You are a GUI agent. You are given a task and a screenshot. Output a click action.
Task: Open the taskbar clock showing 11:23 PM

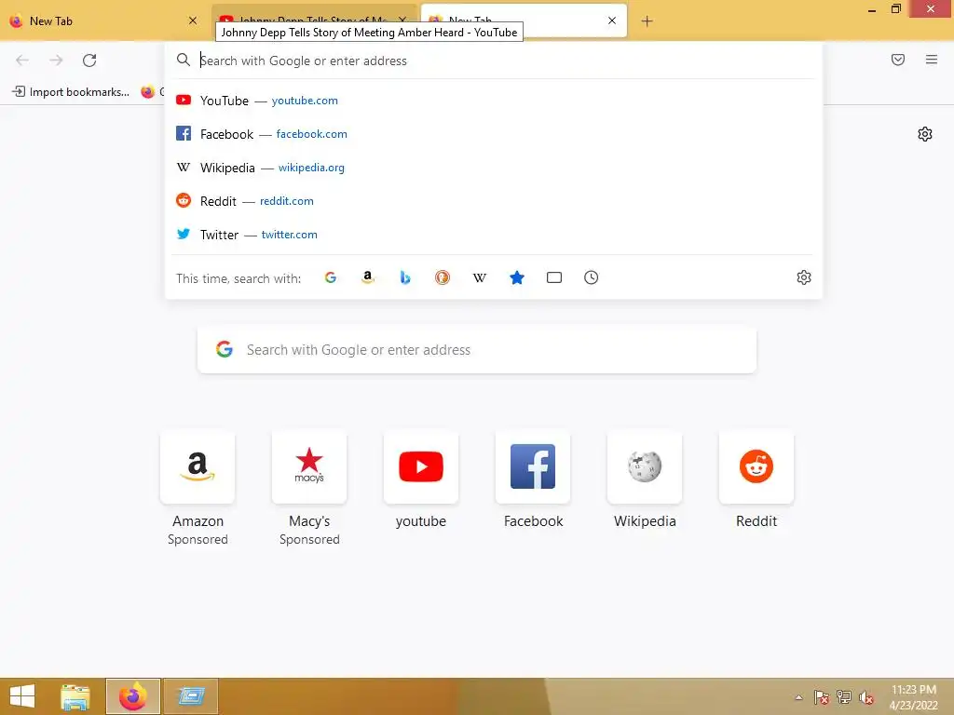pos(914,697)
